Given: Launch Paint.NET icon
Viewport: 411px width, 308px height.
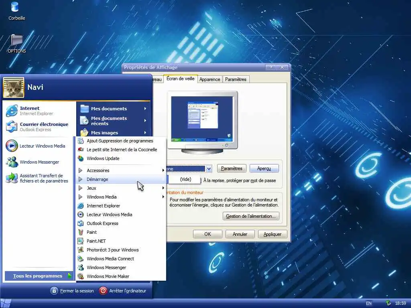Looking at the screenshot, I should 81,241.
